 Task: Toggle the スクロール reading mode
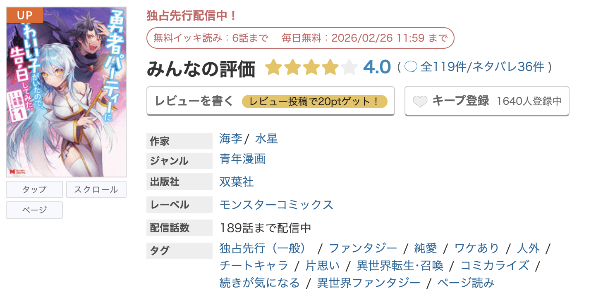pos(96,189)
